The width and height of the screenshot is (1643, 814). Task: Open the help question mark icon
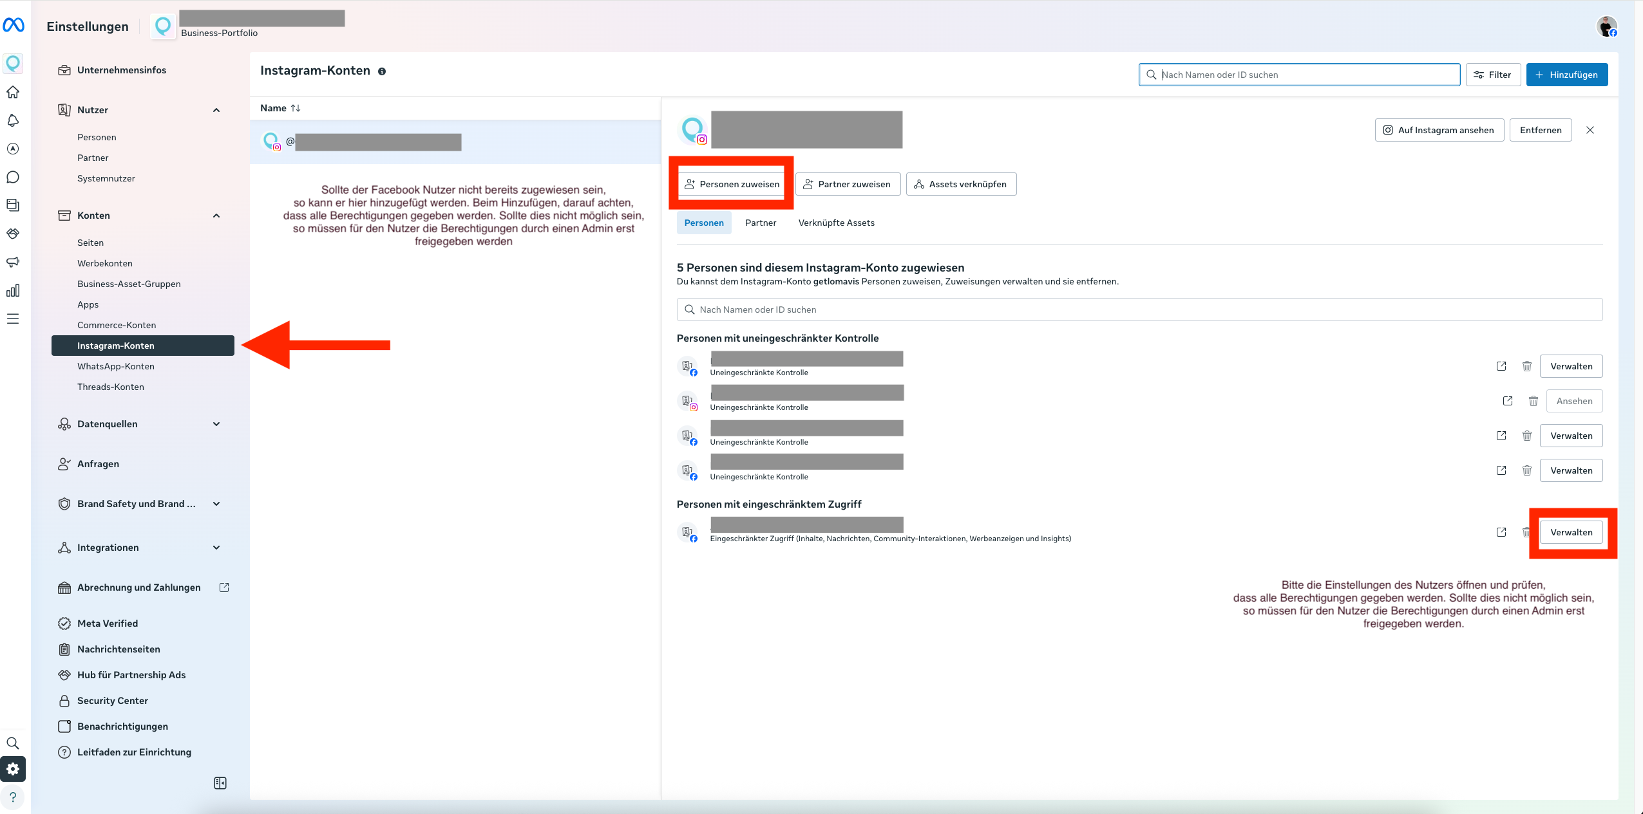13,797
